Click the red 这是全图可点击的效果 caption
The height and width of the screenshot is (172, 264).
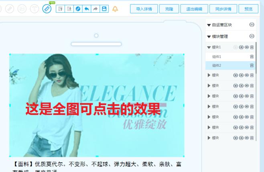[93, 109]
